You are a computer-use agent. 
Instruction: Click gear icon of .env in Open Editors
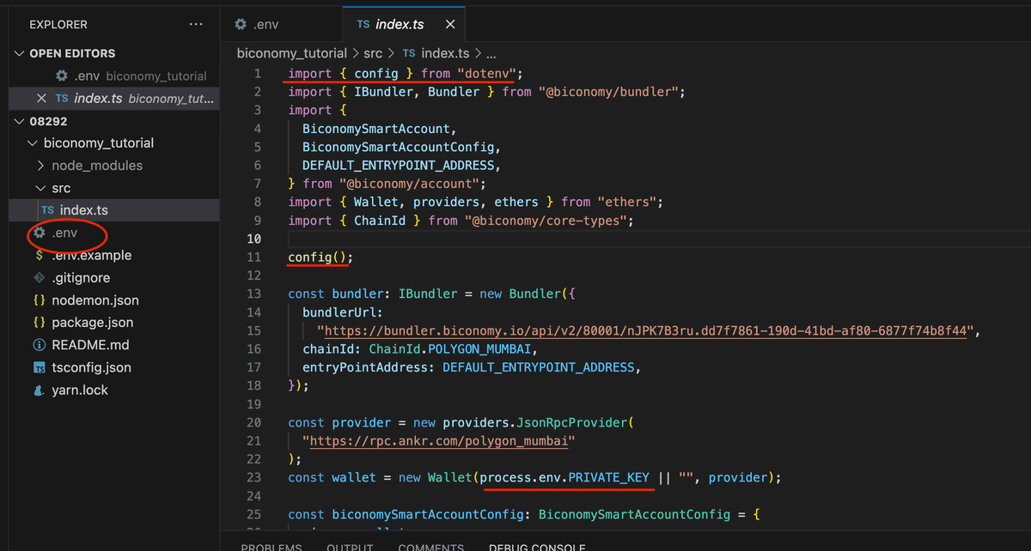[x=62, y=76]
